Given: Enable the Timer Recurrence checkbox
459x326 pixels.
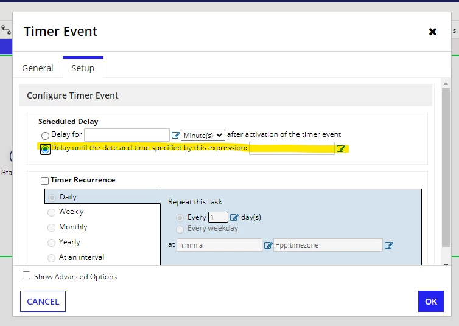Looking at the screenshot, I should tap(45, 181).
